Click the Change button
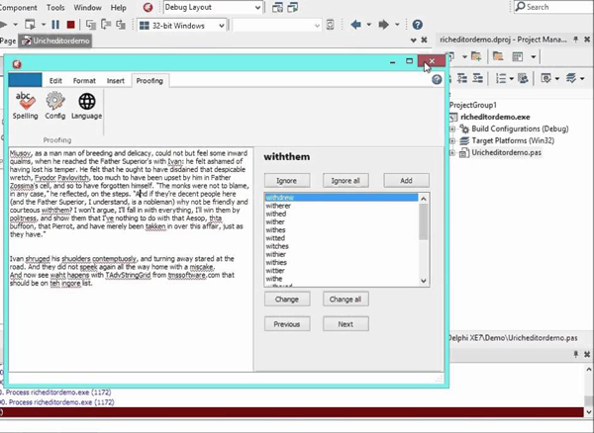 click(x=287, y=300)
